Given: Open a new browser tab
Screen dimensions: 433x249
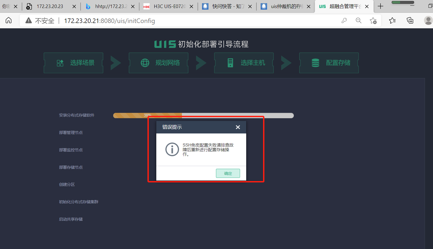Looking at the screenshot, I should point(380,6).
